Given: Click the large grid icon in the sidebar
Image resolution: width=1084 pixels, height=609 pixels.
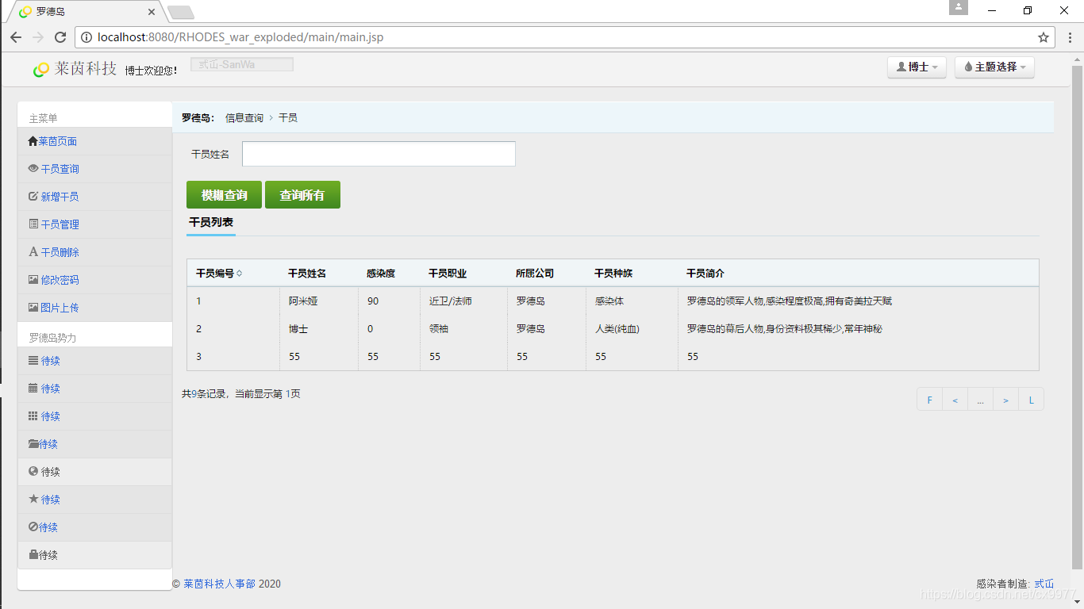Looking at the screenshot, I should pyautogui.click(x=33, y=416).
